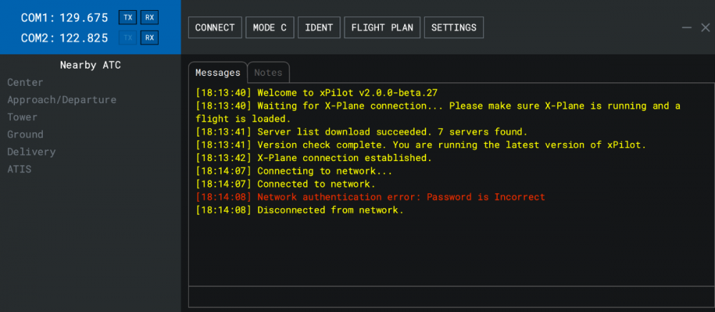Select Delivery in Nearby ATC list
The width and height of the screenshot is (715, 312).
(x=31, y=152)
